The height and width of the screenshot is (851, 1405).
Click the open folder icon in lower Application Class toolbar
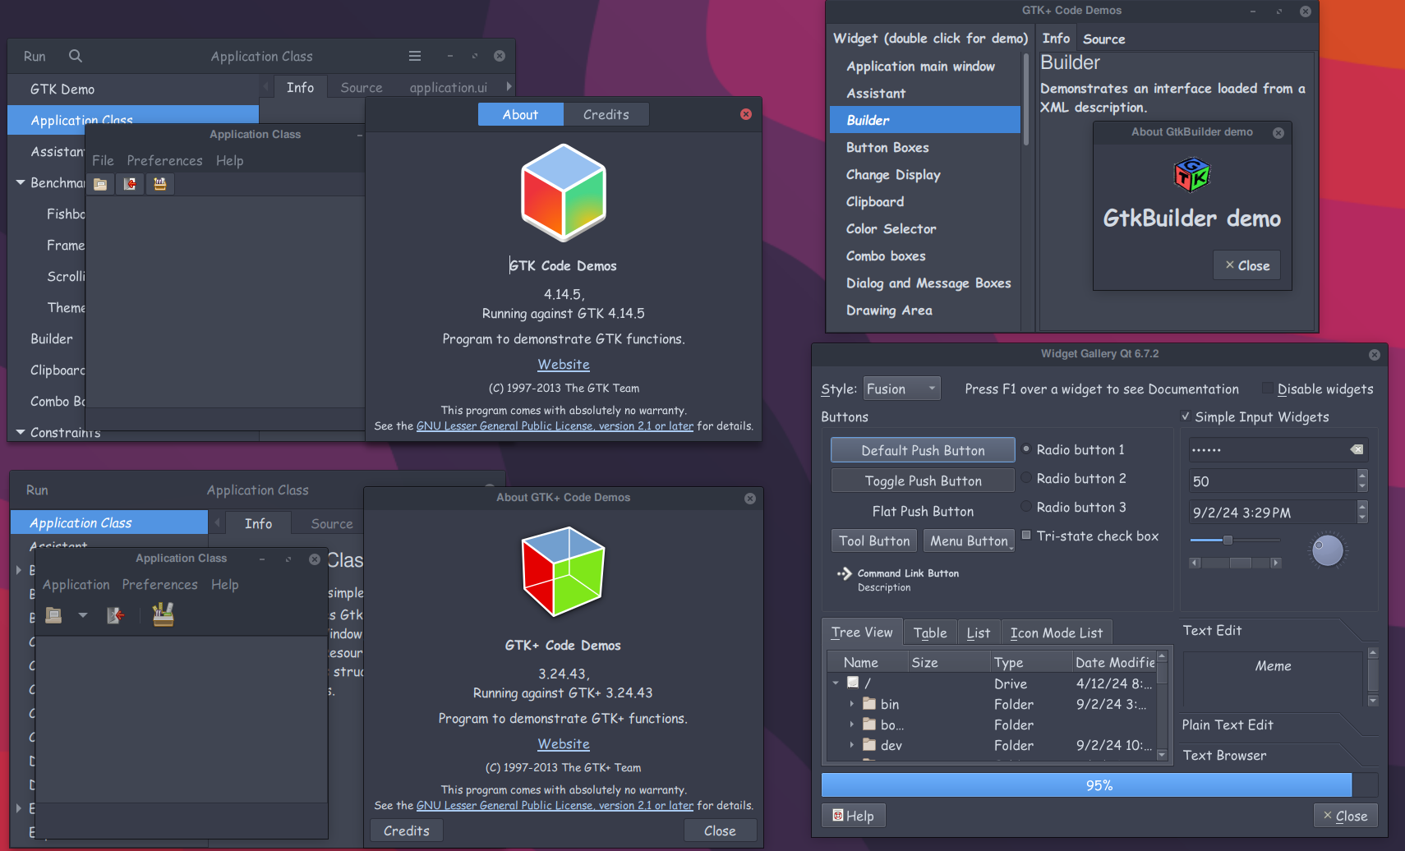53,614
